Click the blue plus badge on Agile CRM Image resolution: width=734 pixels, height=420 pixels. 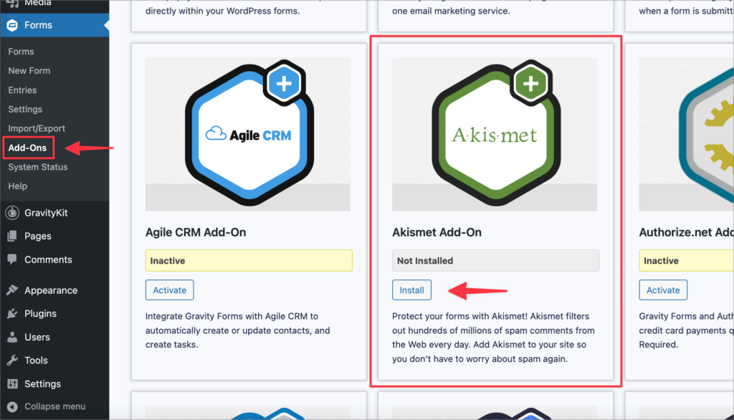coord(284,84)
